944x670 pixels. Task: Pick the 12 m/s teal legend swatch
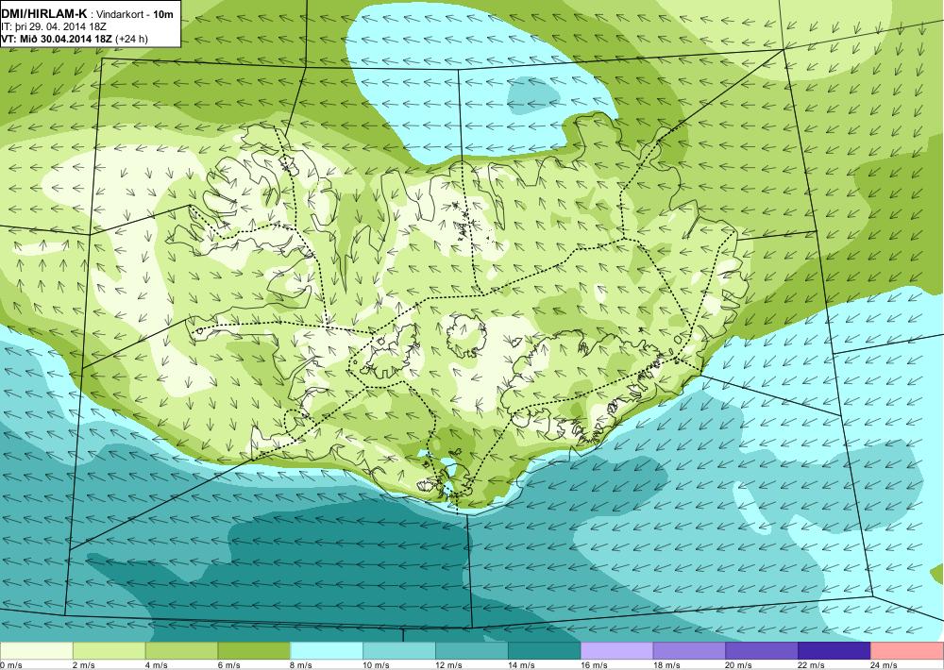point(471,651)
